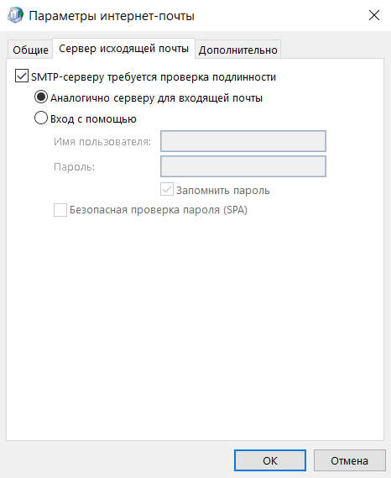Image resolution: width=391 pixels, height=478 pixels.
Task: Select the Аналогично серверу radio circle
Action: (41, 97)
